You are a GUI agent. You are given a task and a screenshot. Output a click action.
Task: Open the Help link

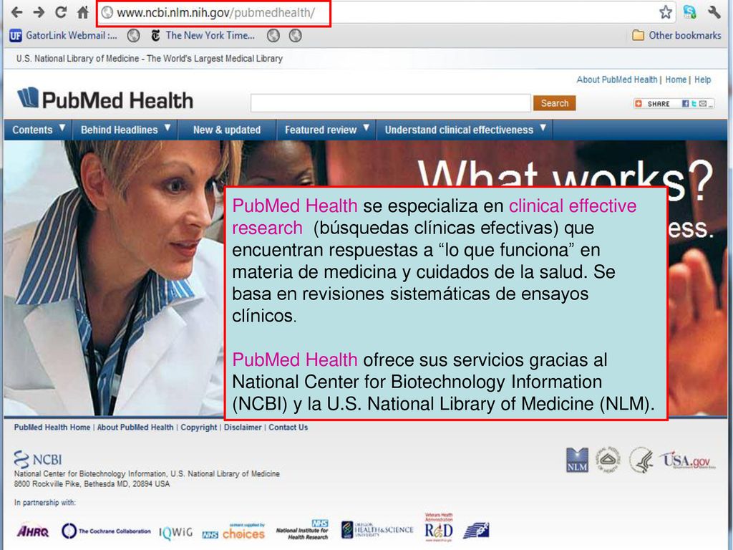click(x=702, y=79)
